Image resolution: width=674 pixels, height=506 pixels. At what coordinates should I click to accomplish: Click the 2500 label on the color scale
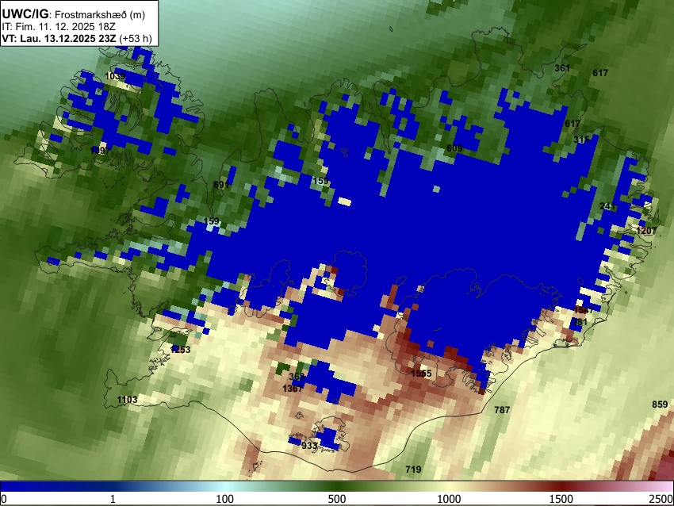point(662,499)
